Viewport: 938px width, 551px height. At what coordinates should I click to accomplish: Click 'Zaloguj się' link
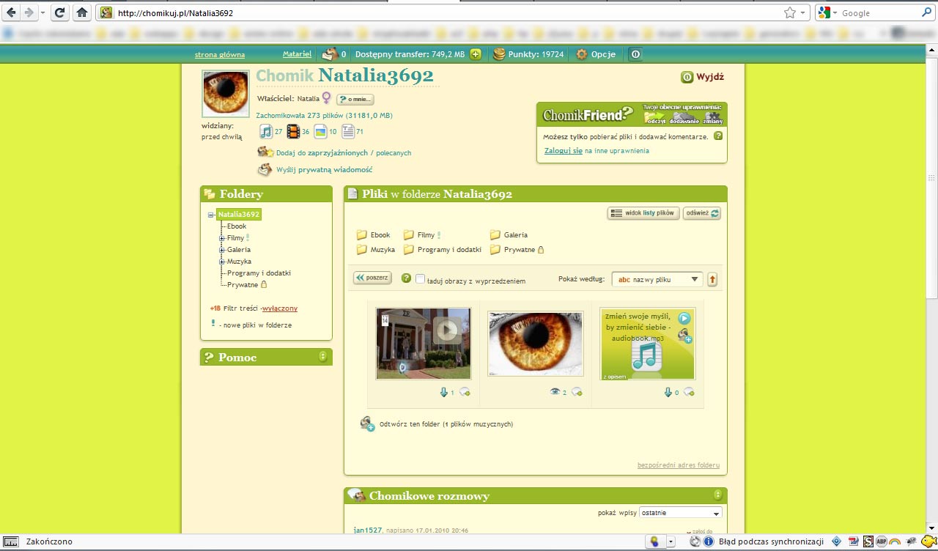pos(564,151)
